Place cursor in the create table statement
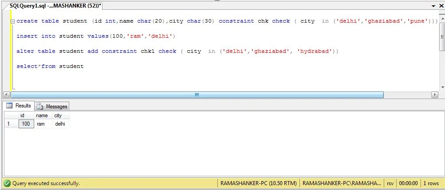The image size is (445, 190). pos(227,21)
